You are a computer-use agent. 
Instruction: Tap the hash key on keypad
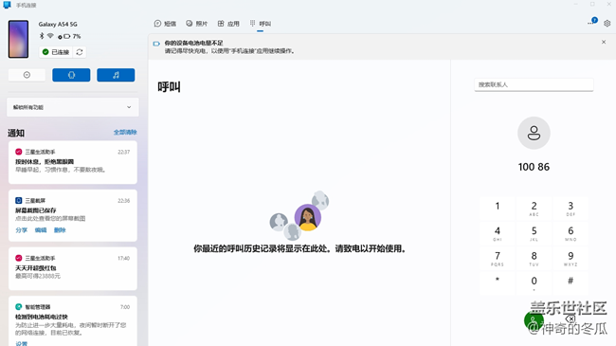click(571, 282)
